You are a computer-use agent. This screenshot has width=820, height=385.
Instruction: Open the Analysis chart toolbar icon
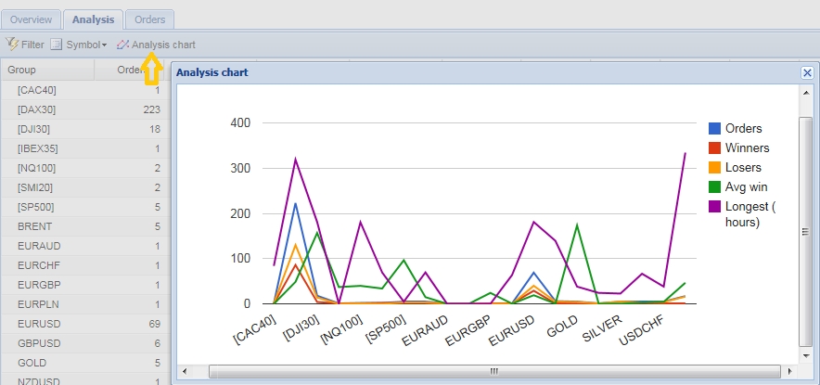point(122,45)
